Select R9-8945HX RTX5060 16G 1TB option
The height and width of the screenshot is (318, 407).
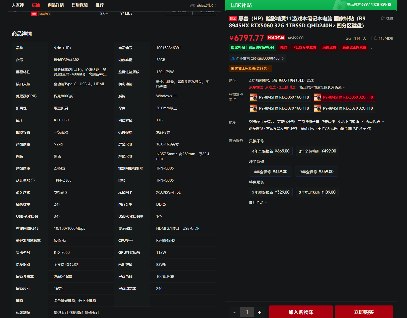(280, 97)
